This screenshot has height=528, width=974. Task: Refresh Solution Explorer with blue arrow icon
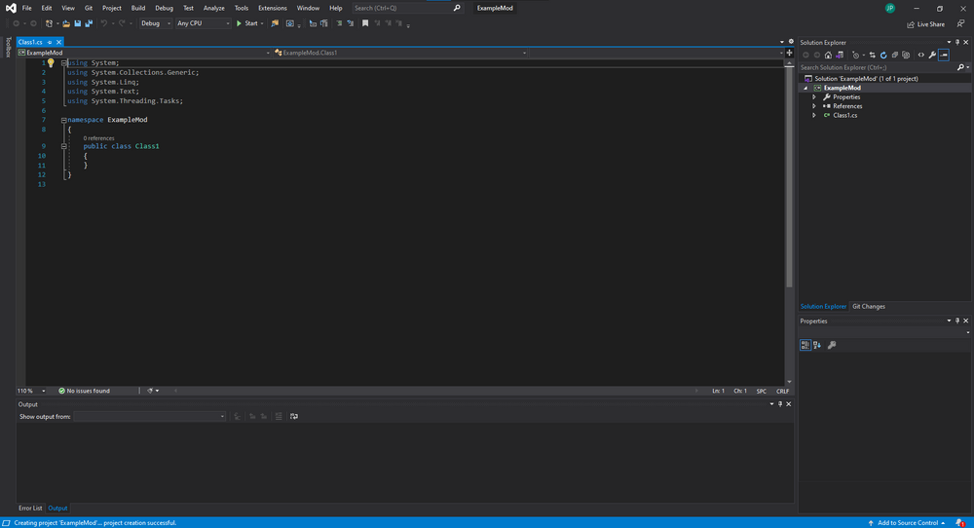click(883, 56)
